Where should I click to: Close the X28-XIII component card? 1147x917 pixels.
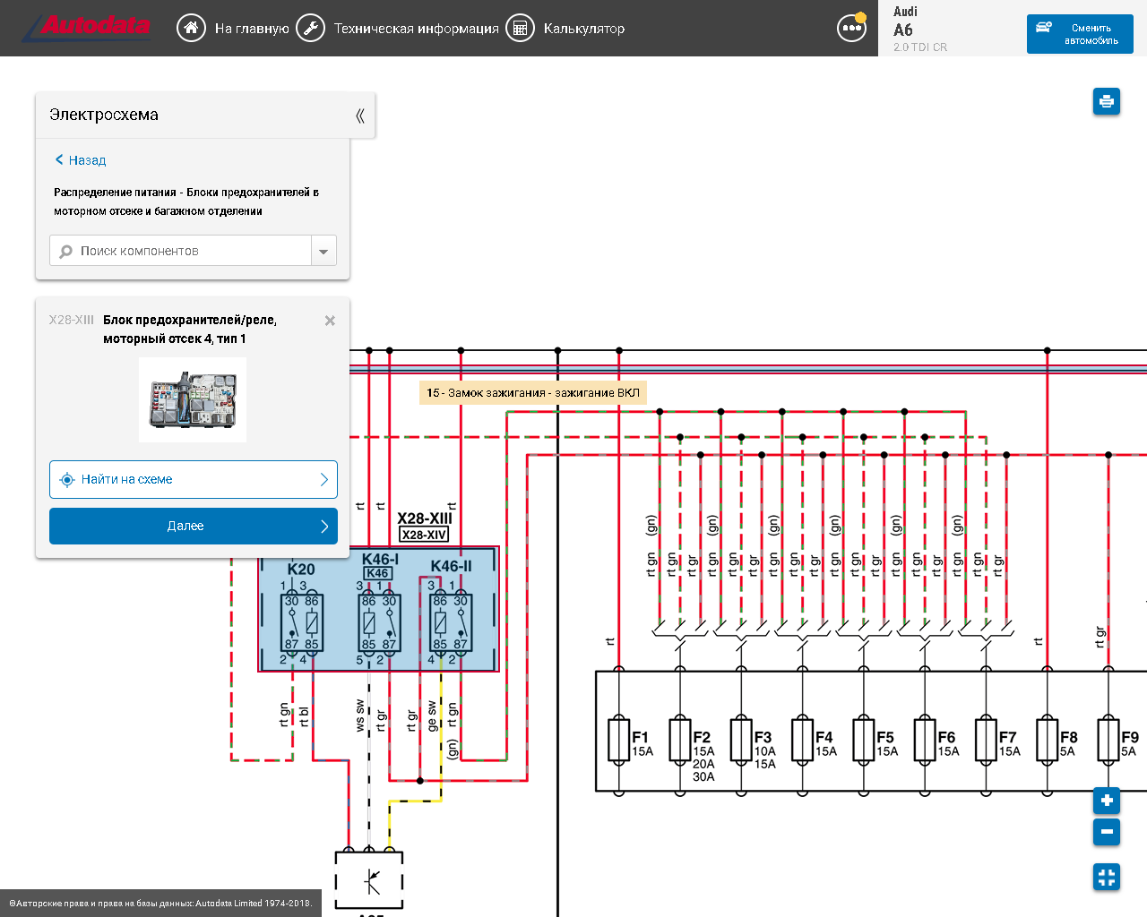330,321
